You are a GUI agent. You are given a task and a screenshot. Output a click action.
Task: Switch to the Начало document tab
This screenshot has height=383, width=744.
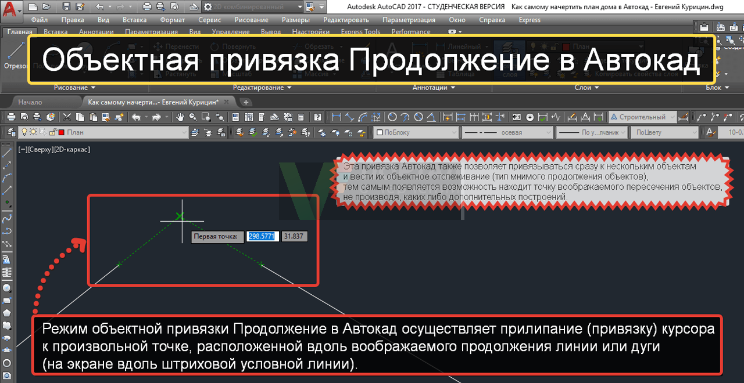[x=30, y=102]
